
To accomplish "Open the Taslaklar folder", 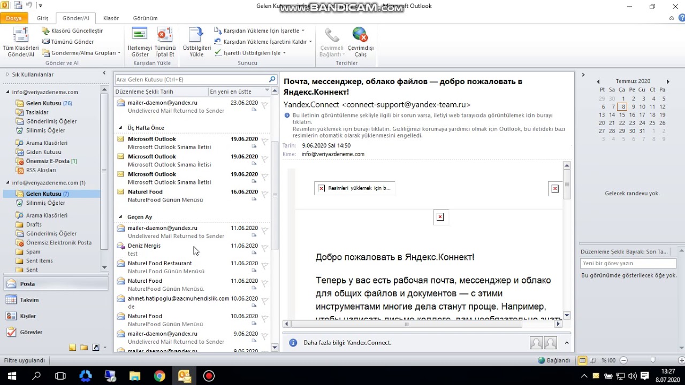I will click(x=37, y=112).
